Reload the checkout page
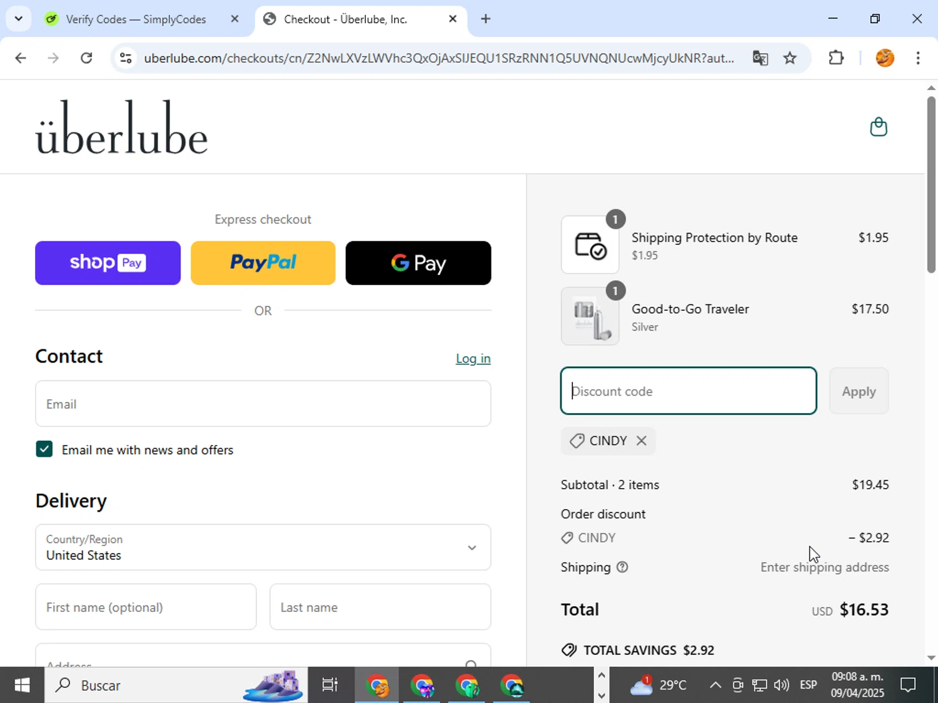Image resolution: width=938 pixels, height=703 pixels. click(86, 58)
